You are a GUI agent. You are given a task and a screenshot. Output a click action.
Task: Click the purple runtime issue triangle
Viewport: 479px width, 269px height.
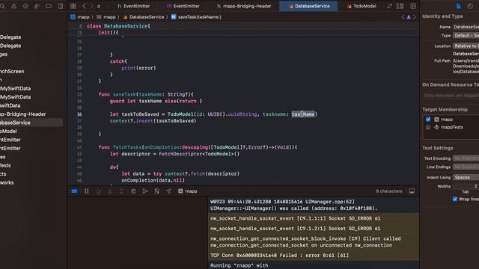tap(409, 17)
